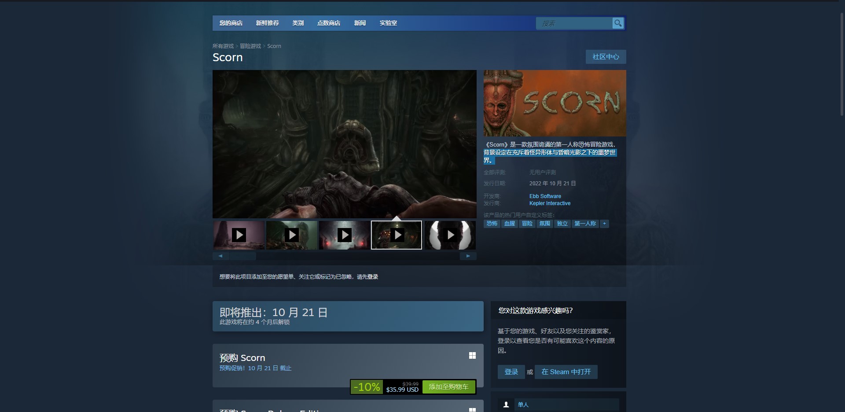Open the Kepler Interactive publisher link
The width and height of the screenshot is (845, 412).
tap(550, 203)
